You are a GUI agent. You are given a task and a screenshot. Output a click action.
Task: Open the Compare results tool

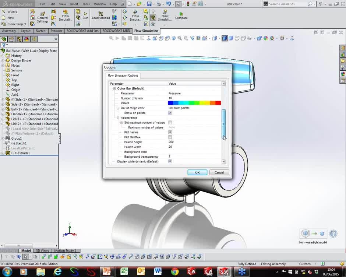point(181,16)
